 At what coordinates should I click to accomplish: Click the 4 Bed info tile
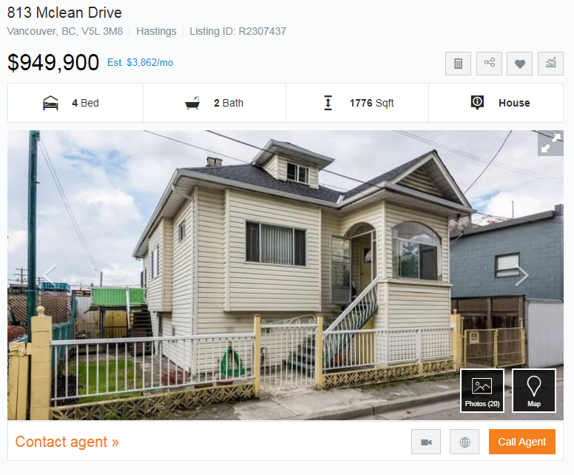point(75,103)
